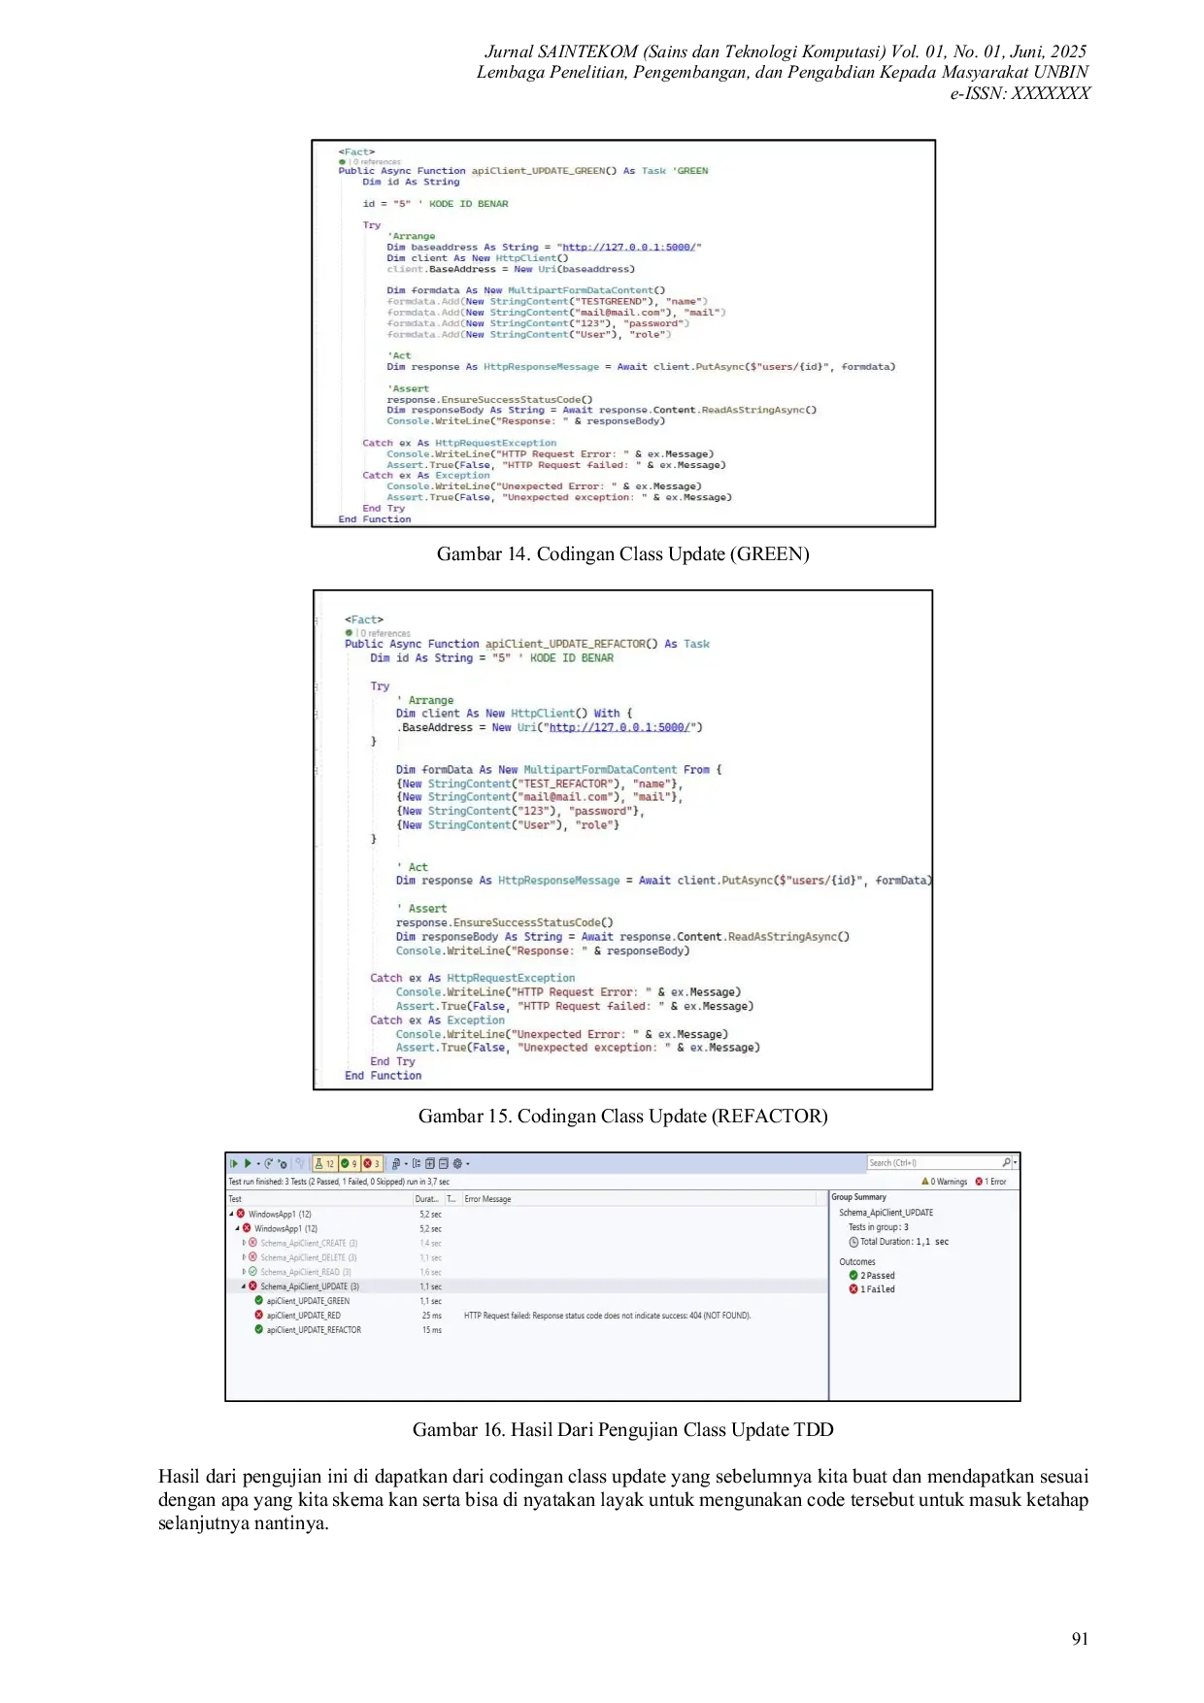Open the Test Explorer settings gear icon

click(457, 1163)
